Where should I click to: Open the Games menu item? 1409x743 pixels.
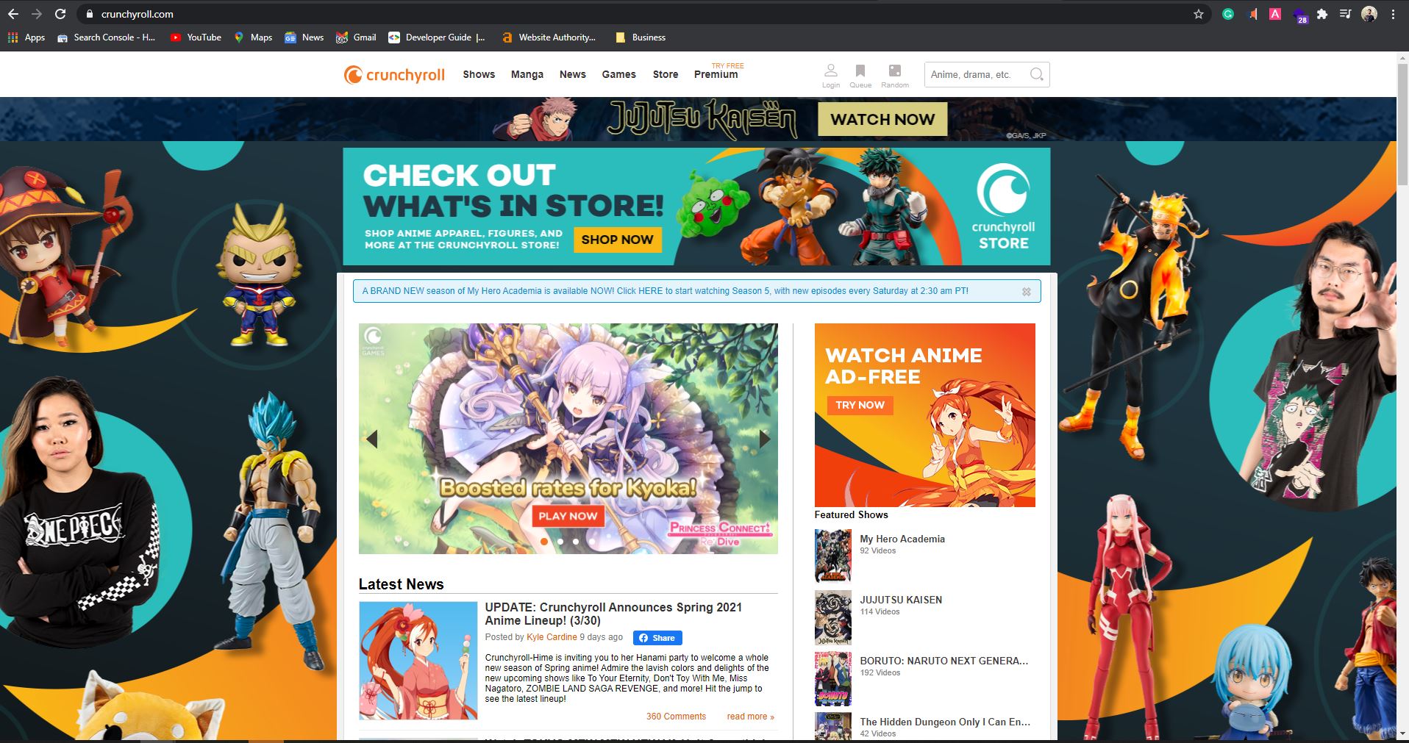coord(618,74)
